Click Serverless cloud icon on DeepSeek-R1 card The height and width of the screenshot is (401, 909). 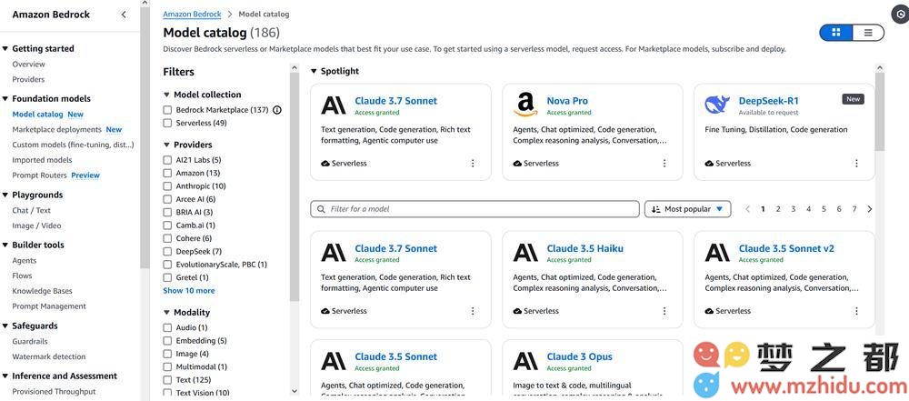[x=709, y=164]
